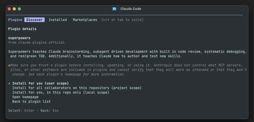
Task: Choose Open homepage option
Action: pyautogui.click(x=25, y=97)
